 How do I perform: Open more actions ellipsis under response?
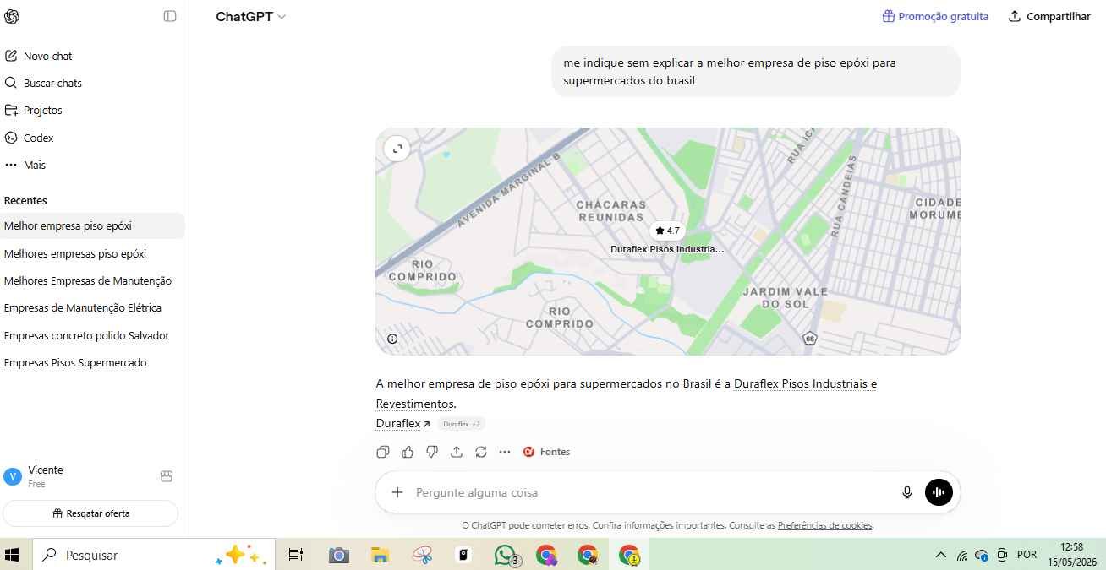coord(505,452)
